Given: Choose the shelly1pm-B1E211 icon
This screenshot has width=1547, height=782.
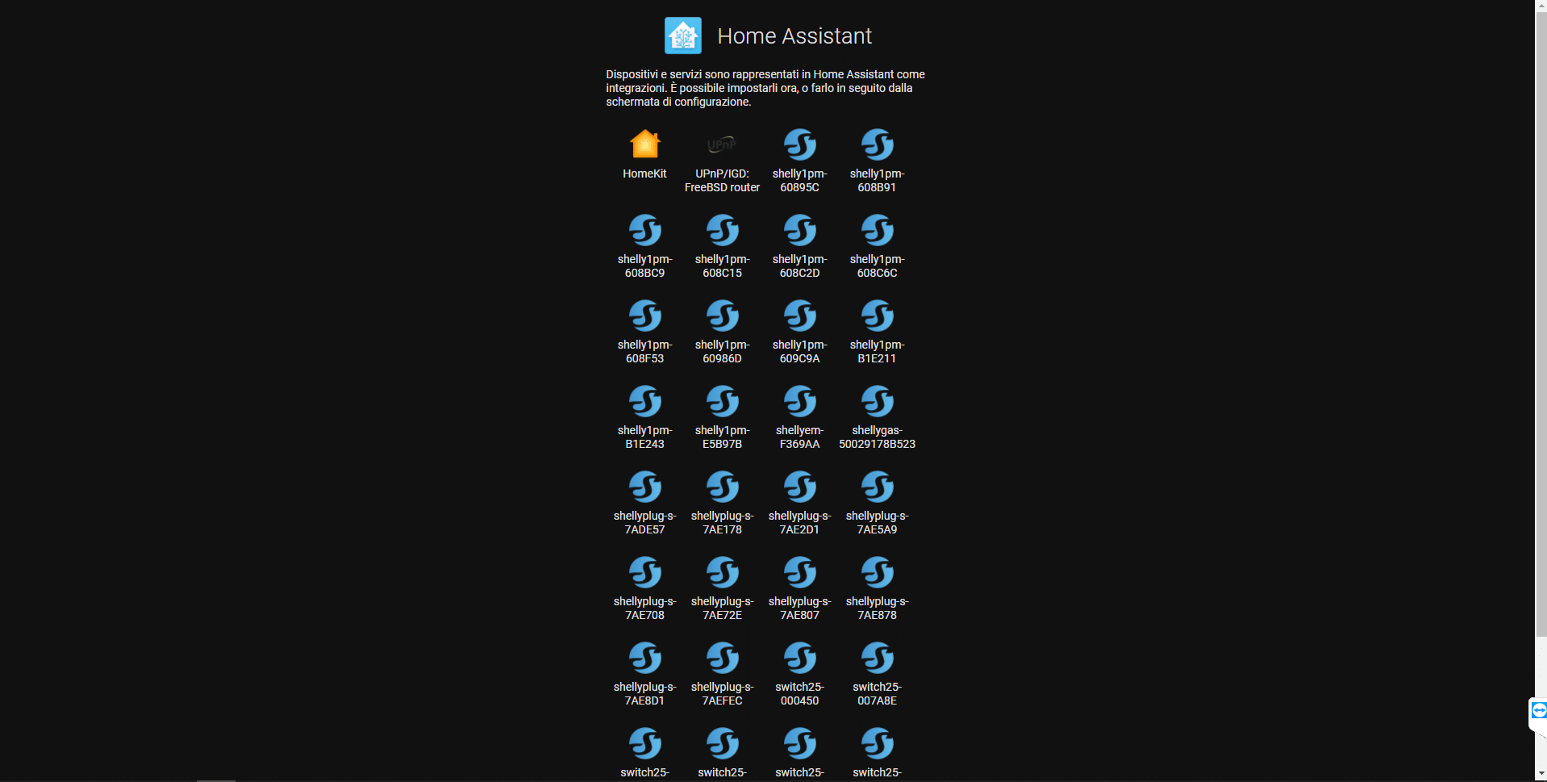Looking at the screenshot, I should (x=877, y=316).
